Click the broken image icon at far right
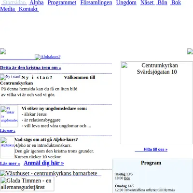The width and height of the screenshot is (193, 193). 190,51
